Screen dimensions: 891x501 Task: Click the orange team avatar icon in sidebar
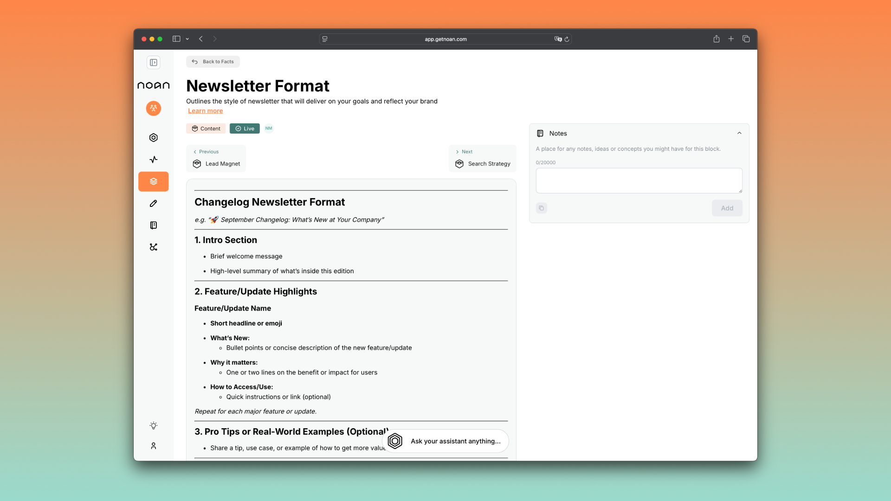click(x=154, y=108)
